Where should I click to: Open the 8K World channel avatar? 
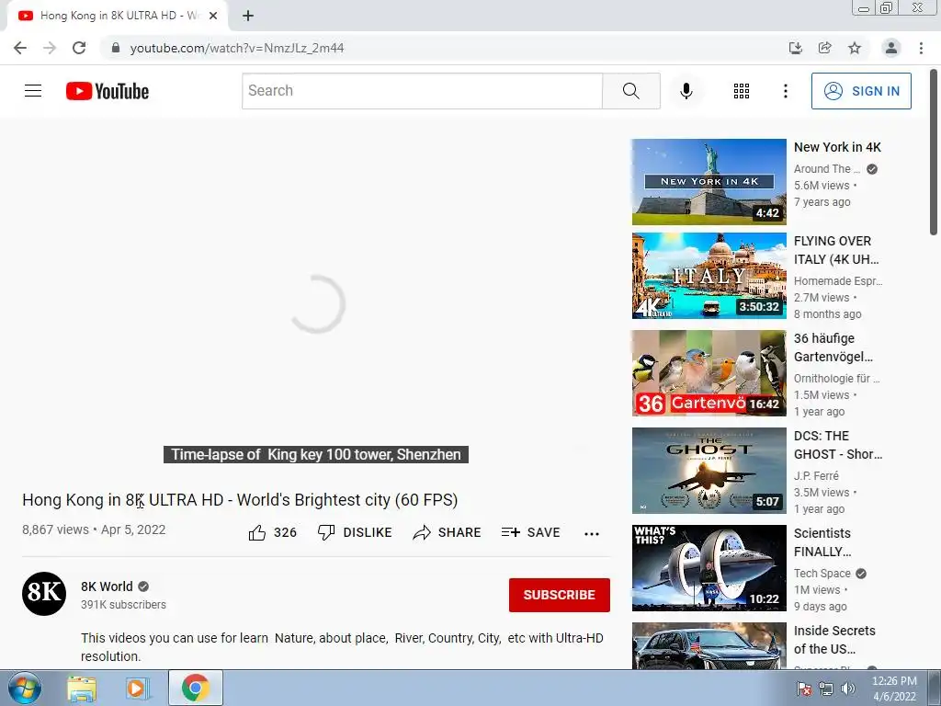[x=44, y=594]
